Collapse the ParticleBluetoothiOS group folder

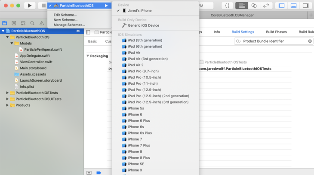(x=7, y=37)
